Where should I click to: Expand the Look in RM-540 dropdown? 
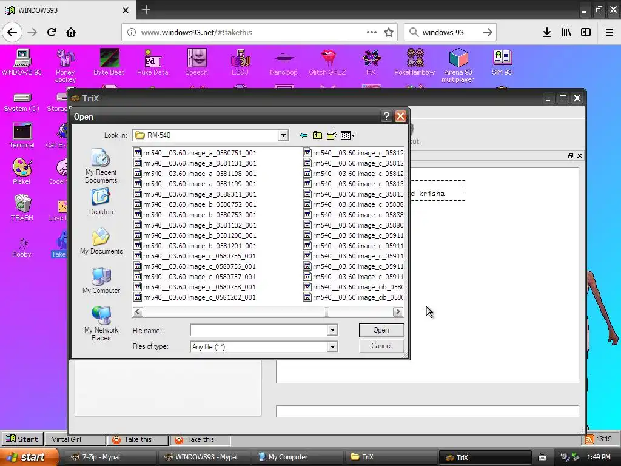click(x=283, y=135)
